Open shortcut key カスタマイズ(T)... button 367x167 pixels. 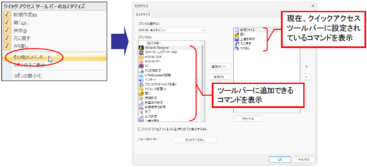pyautogui.click(x=195, y=140)
